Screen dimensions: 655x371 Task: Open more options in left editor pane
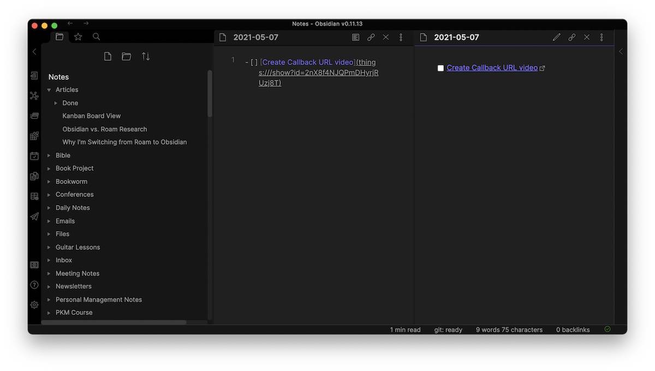[401, 38]
